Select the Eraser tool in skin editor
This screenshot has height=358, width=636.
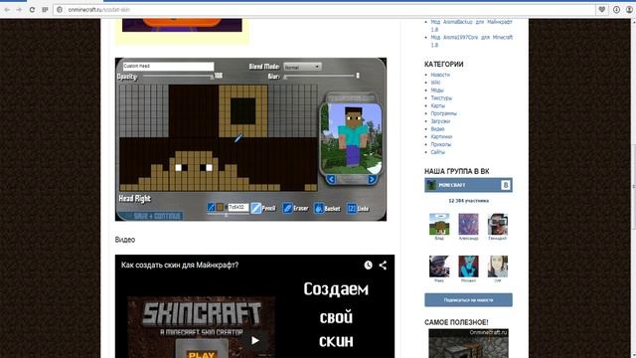295,208
